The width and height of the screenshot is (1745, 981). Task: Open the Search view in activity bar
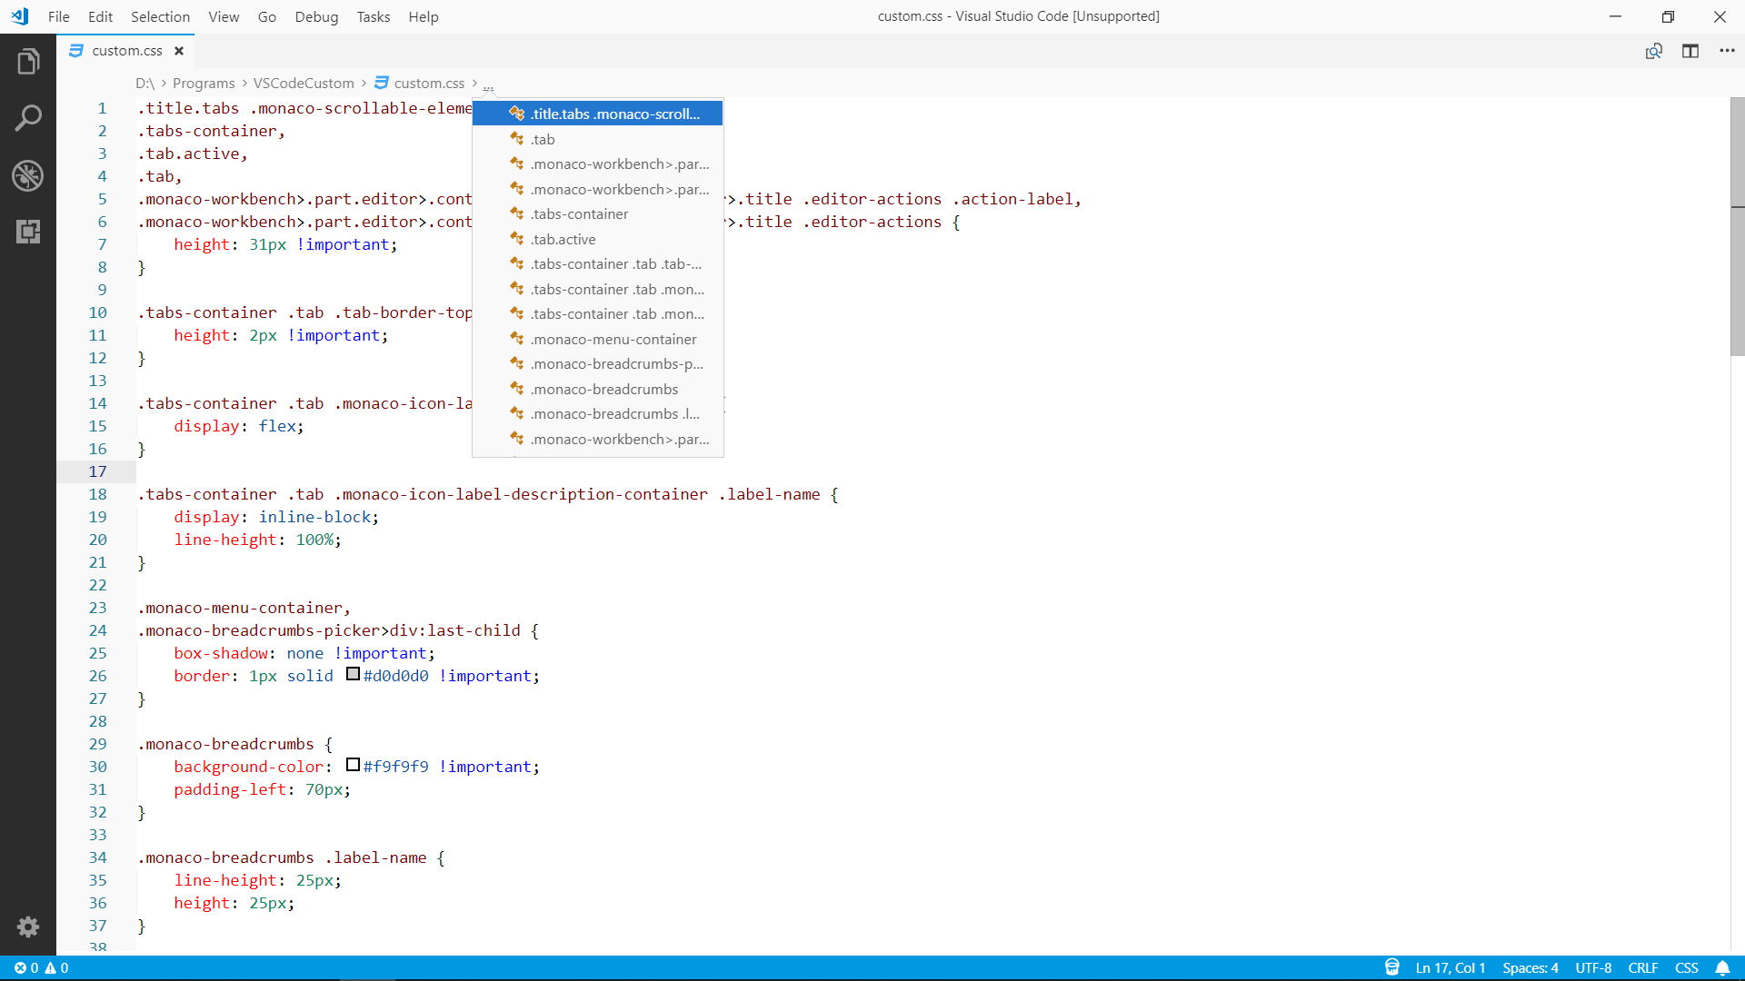28,118
